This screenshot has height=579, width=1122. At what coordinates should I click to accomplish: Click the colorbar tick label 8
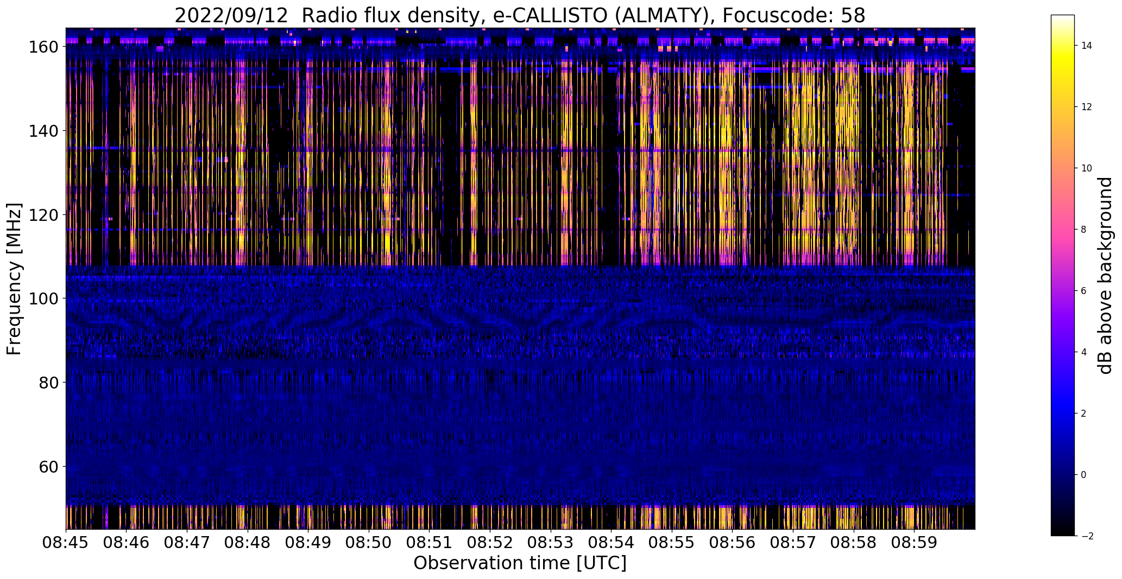1084,230
